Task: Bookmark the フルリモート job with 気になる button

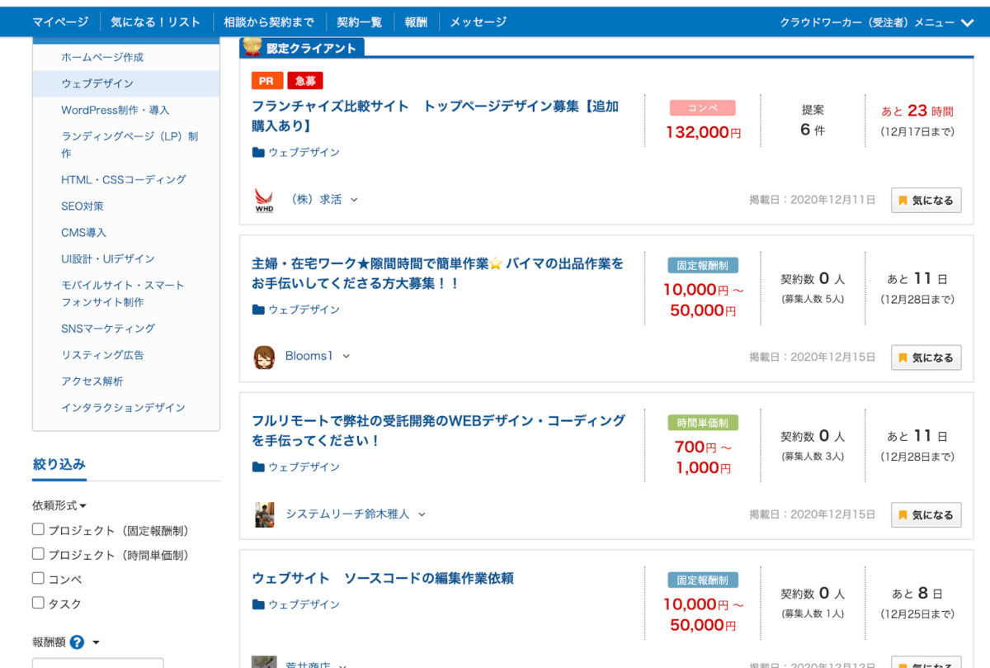Action: [926, 514]
